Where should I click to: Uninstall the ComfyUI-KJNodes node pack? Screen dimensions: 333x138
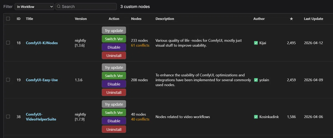tap(114, 55)
